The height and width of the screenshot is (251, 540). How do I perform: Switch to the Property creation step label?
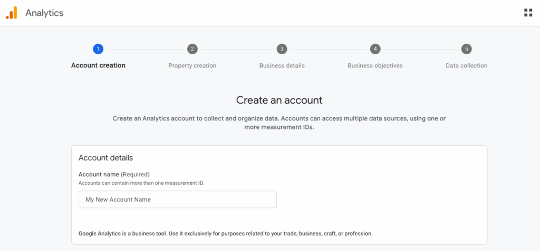click(192, 66)
